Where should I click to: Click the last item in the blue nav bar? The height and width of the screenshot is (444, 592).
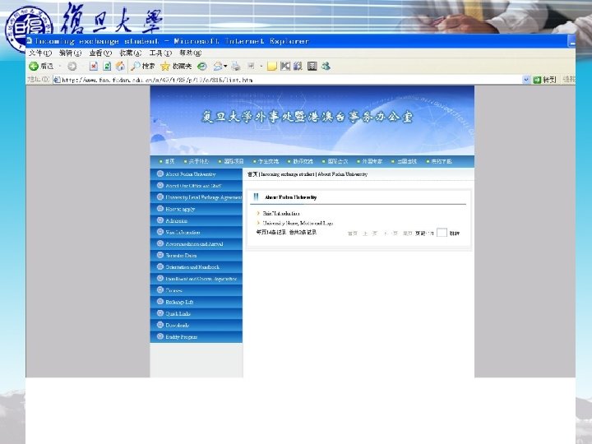click(442, 161)
